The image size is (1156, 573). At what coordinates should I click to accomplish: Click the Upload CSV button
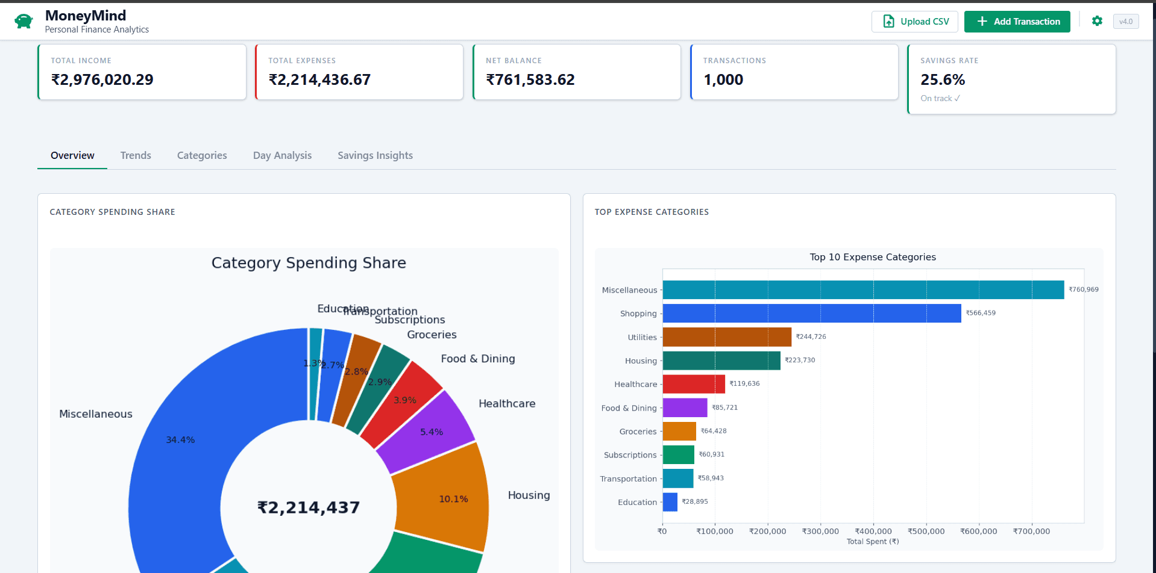click(914, 20)
